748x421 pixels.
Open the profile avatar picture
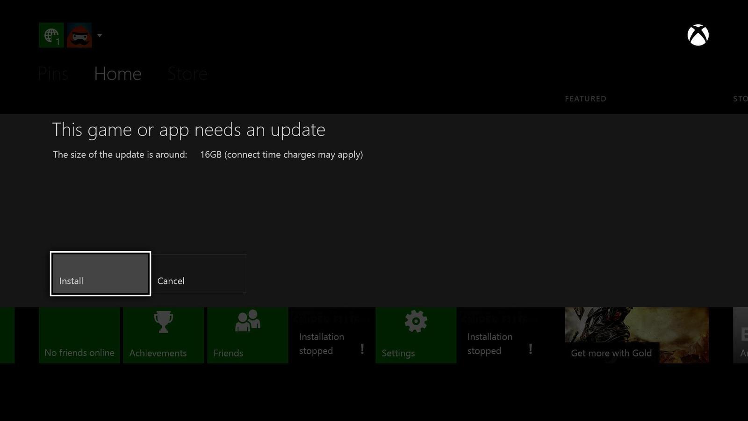coord(79,35)
